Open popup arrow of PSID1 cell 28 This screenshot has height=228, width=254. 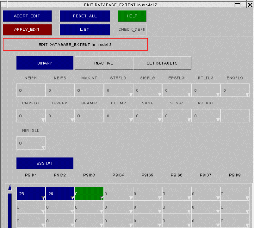[43, 198]
